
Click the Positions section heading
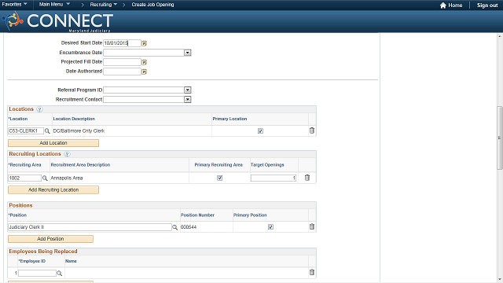(x=21, y=206)
